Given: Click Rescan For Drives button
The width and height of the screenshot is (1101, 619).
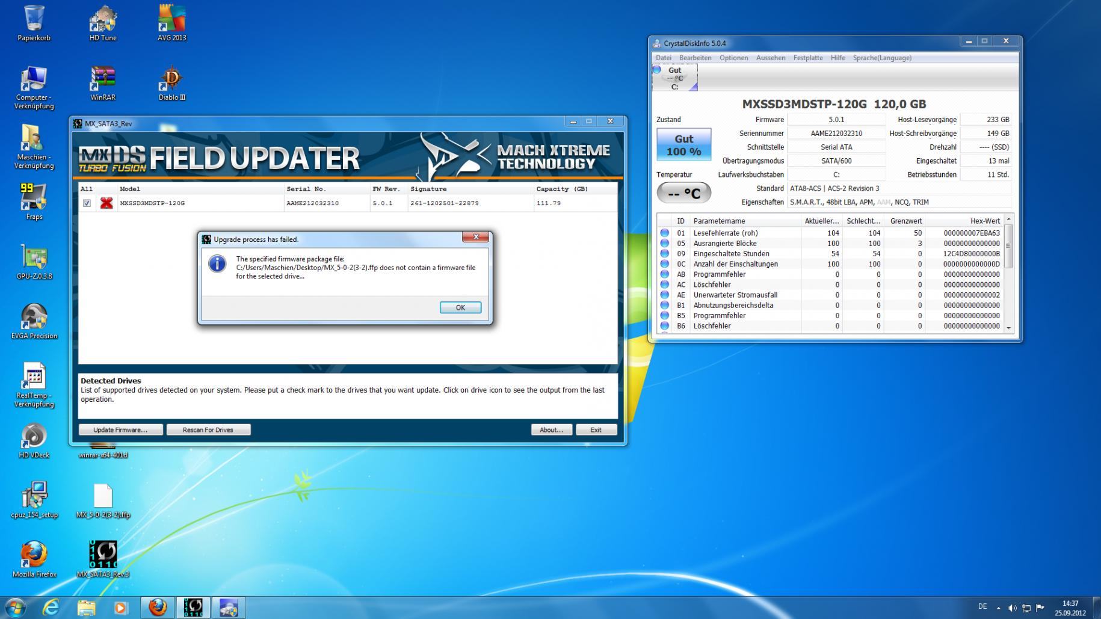Looking at the screenshot, I should (208, 430).
